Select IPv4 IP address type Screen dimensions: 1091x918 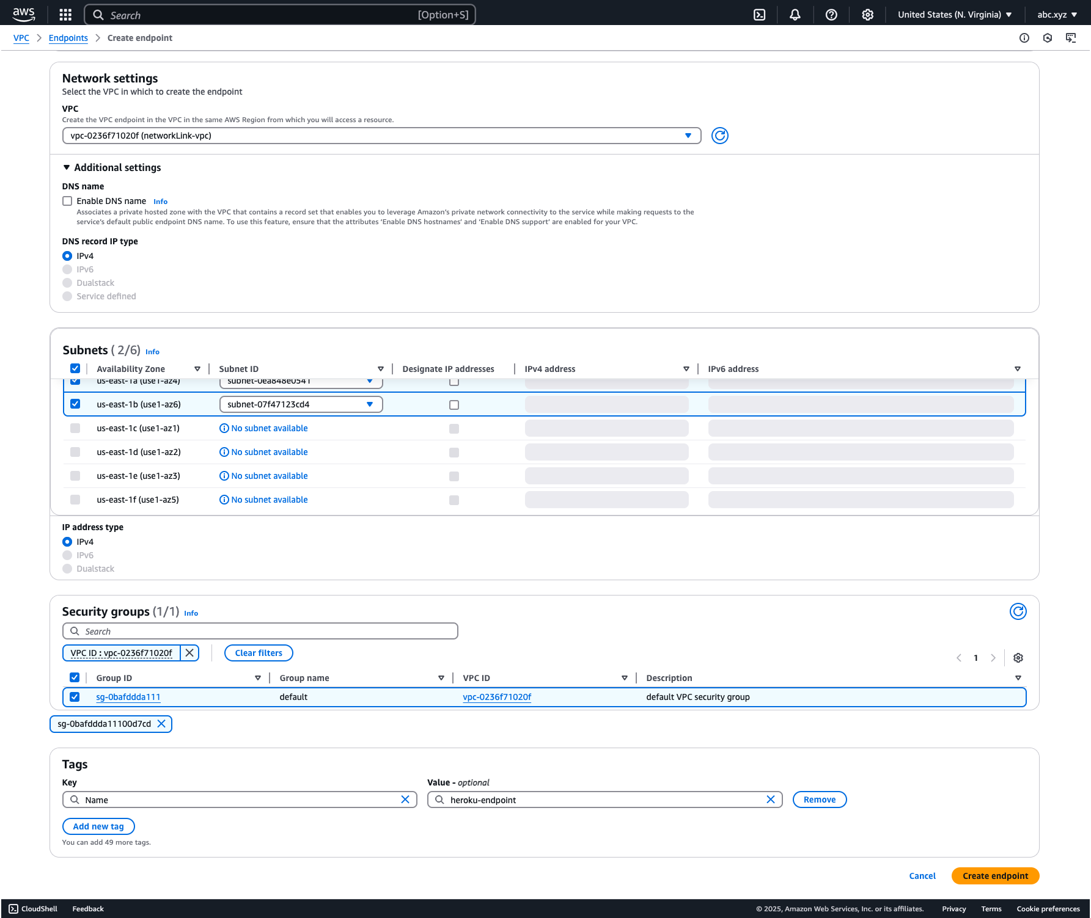coord(67,542)
